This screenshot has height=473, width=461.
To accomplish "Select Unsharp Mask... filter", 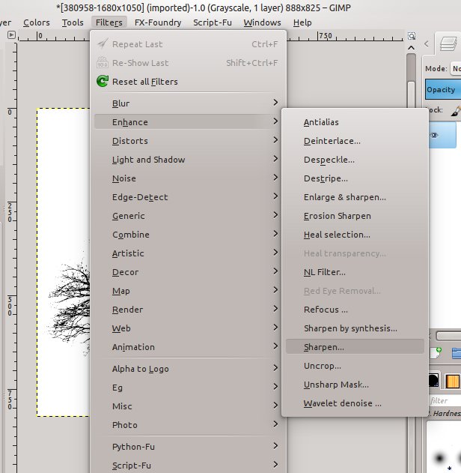I will 355,384.
